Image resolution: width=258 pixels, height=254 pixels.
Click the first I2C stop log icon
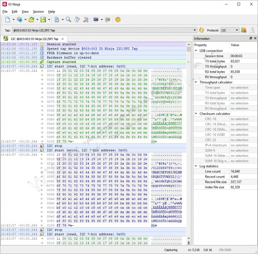(42, 146)
